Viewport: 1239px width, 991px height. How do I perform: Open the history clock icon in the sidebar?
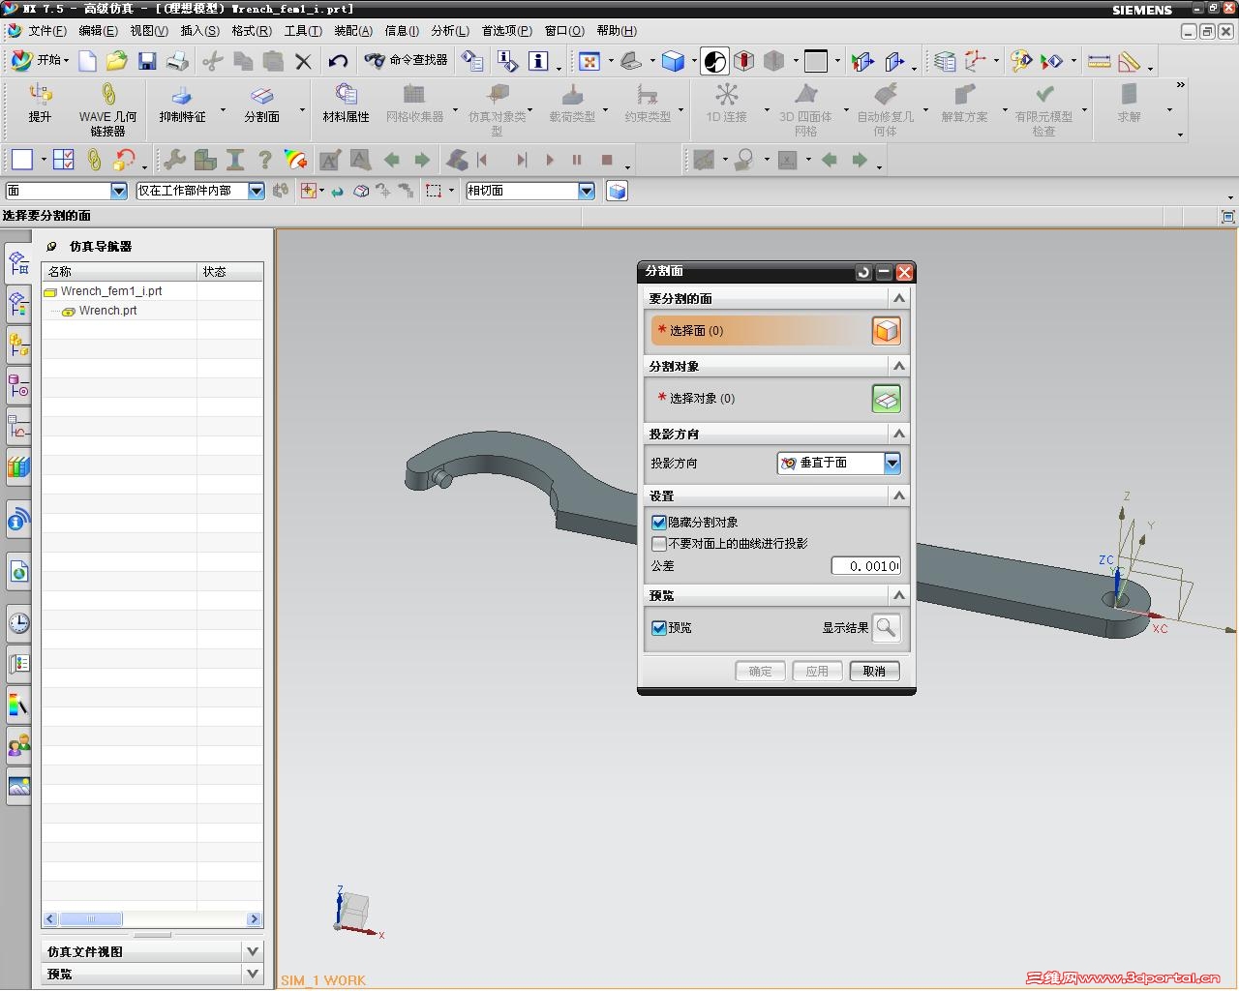(18, 622)
